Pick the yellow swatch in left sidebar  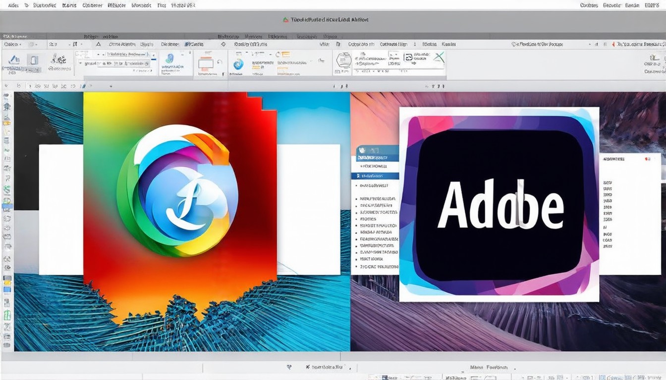click(7, 282)
